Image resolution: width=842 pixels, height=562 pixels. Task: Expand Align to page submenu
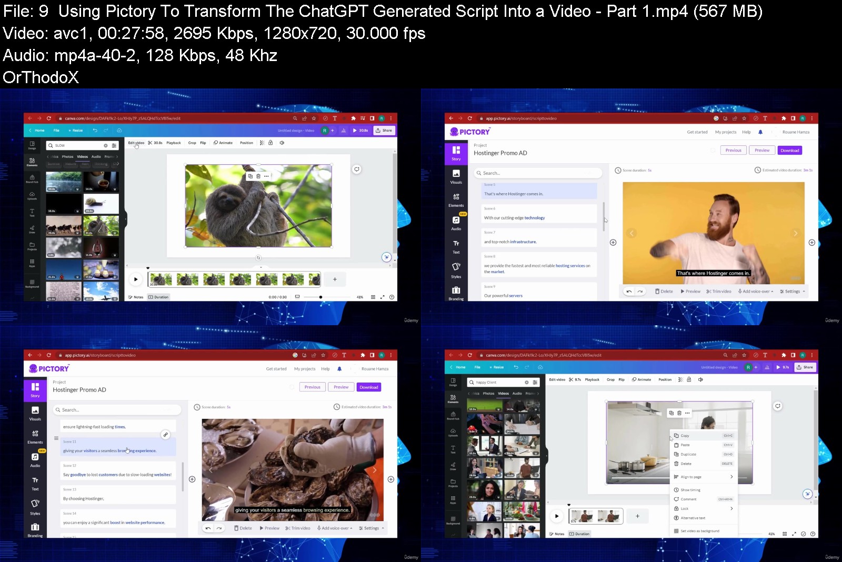(x=704, y=477)
